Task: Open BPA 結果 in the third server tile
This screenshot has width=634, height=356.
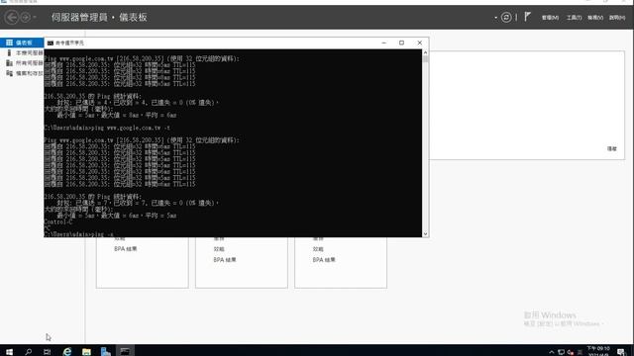Action: click(324, 260)
